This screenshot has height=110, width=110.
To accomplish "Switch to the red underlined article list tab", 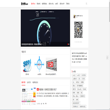I will coord(24,82).
